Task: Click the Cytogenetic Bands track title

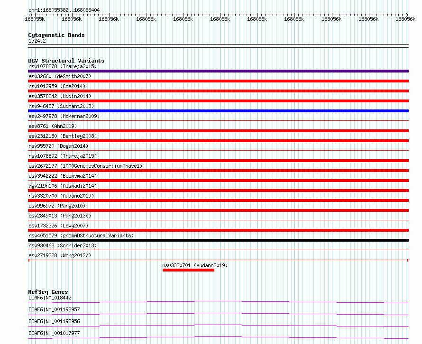Action: (x=56, y=35)
